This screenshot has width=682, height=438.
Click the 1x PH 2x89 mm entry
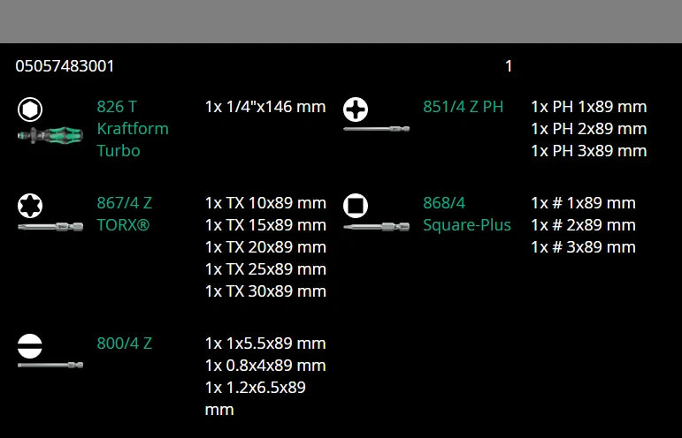point(589,129)
